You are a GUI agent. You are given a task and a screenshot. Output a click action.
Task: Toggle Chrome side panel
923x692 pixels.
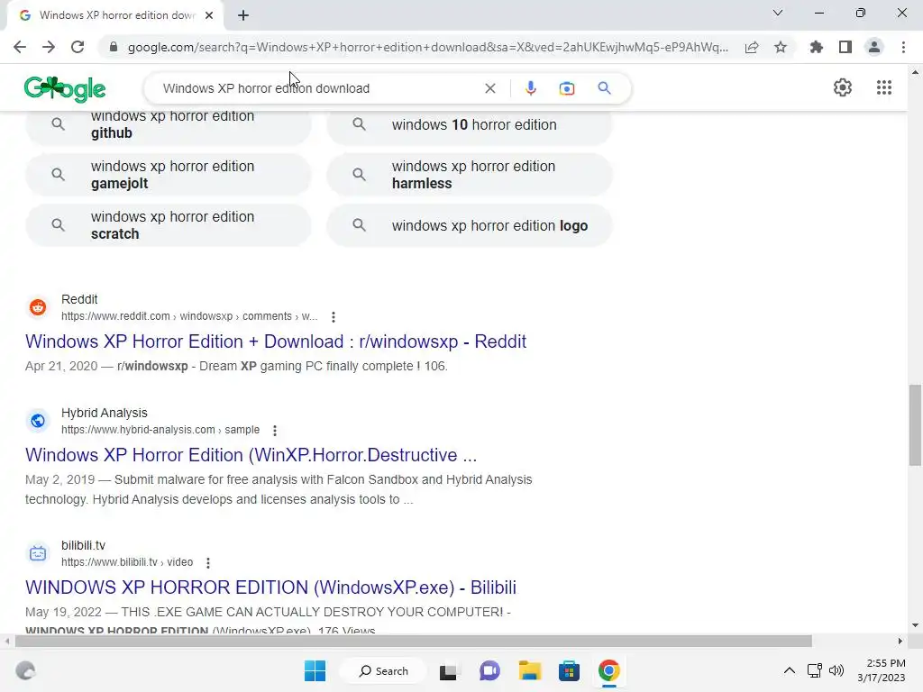pos(845,47)
